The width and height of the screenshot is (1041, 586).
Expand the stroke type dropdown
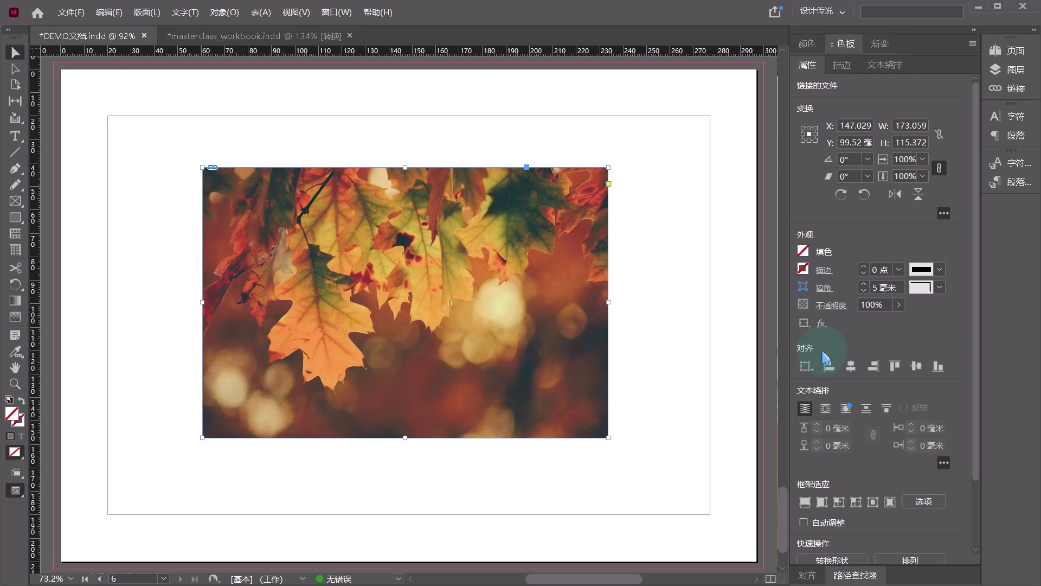940,270
